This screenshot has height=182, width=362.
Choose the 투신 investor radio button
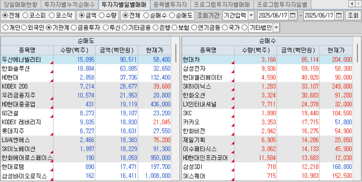click(106, 28)
